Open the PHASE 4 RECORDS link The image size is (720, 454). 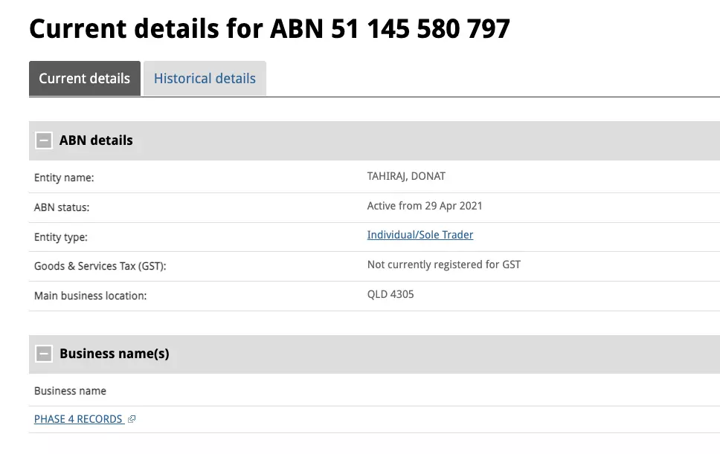coord(78,419)
